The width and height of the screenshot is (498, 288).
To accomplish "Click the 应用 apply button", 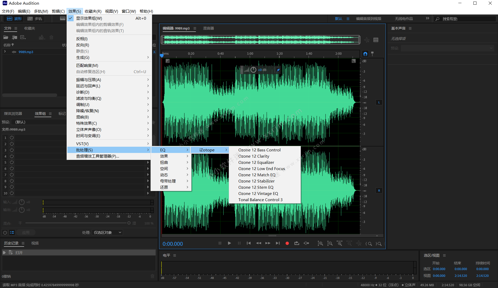I will coord(26,233).
